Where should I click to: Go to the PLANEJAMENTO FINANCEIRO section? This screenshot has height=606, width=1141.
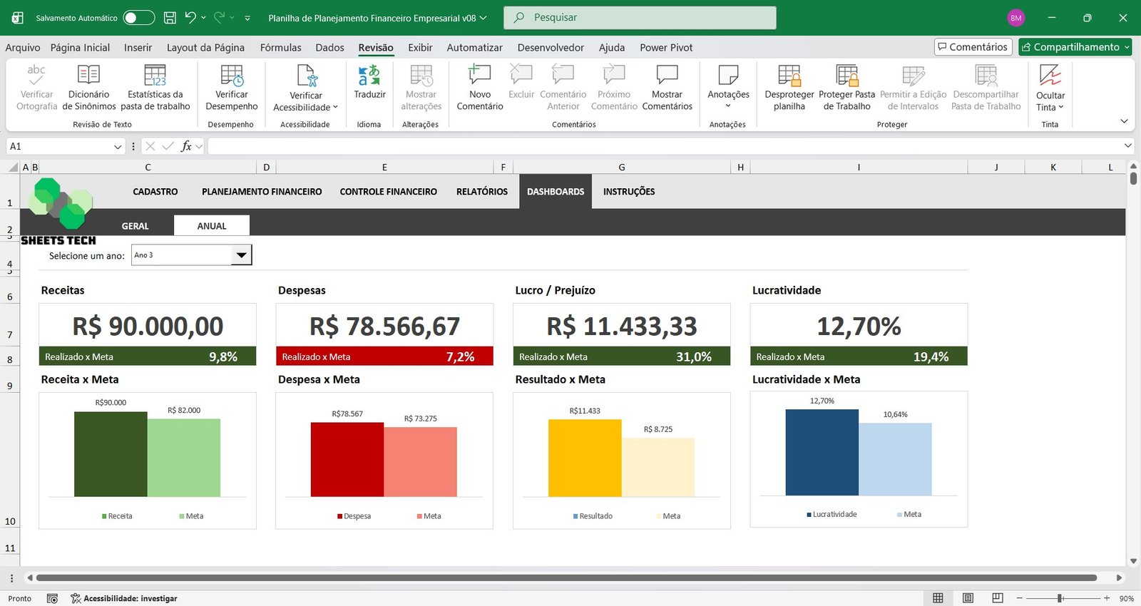[262, 192]
